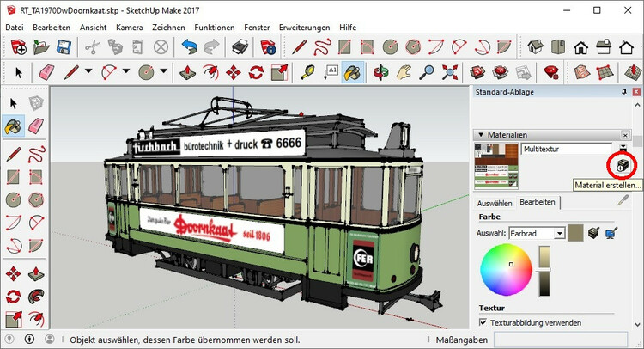Open the Hilfe menu
Viewport: 644px width, 349px height.
[348, 28]
